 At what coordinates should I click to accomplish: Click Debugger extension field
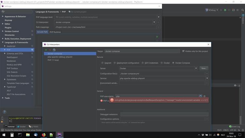click(x=164, y=114)
